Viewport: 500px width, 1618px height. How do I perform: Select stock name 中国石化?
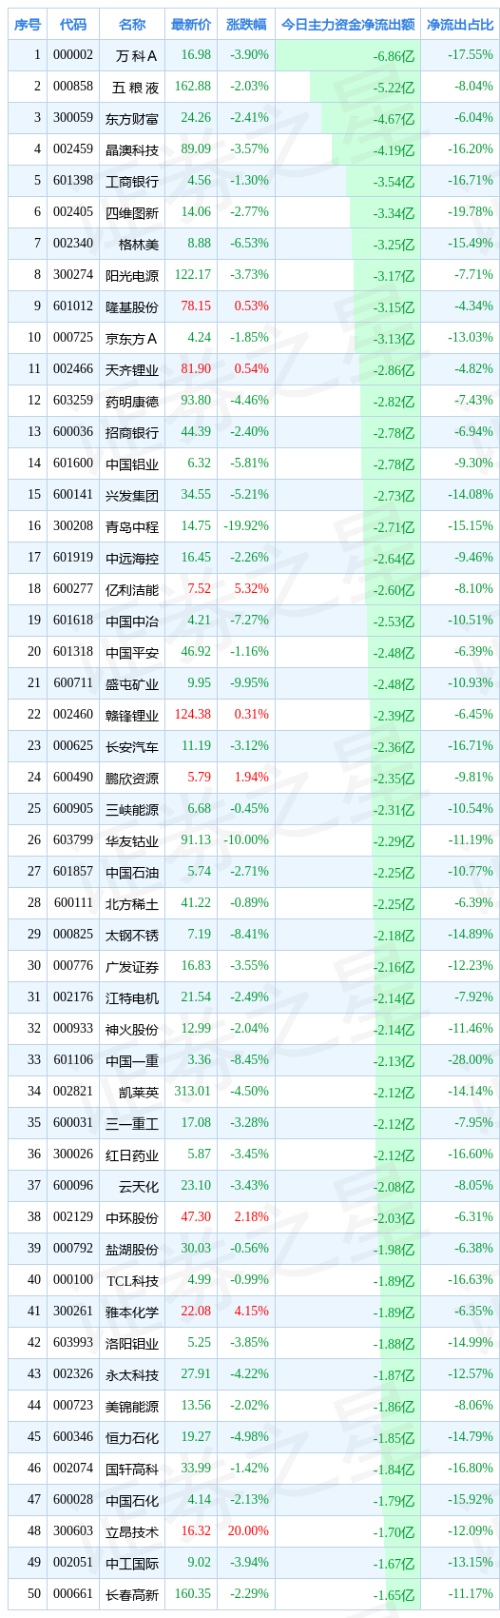click(x=132, y=1501)
